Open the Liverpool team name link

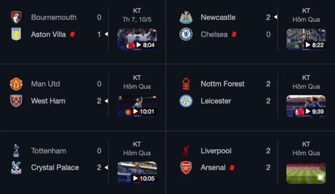216,151
